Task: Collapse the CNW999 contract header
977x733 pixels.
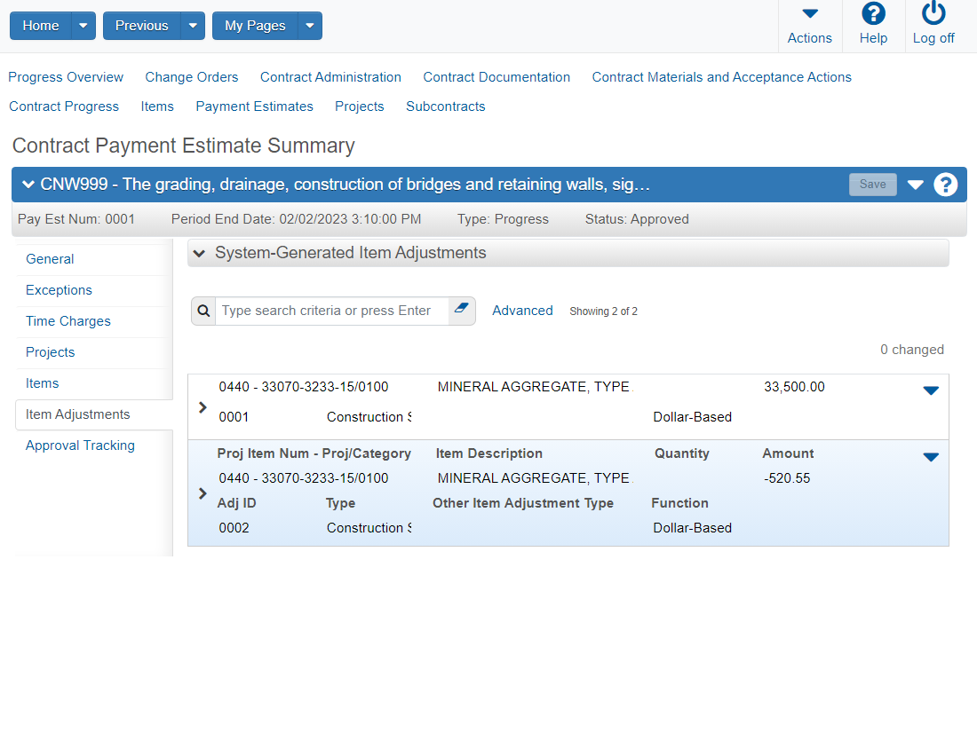Action: 28,185
